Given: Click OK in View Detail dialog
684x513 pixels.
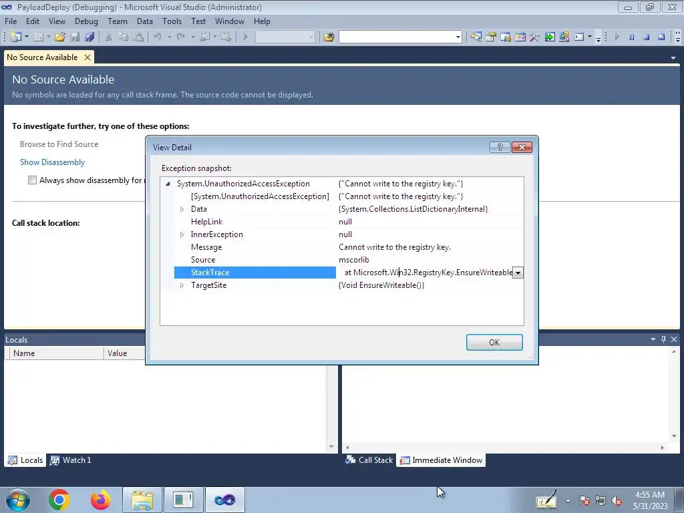Looking at the screenshot, I should [494, 343].
